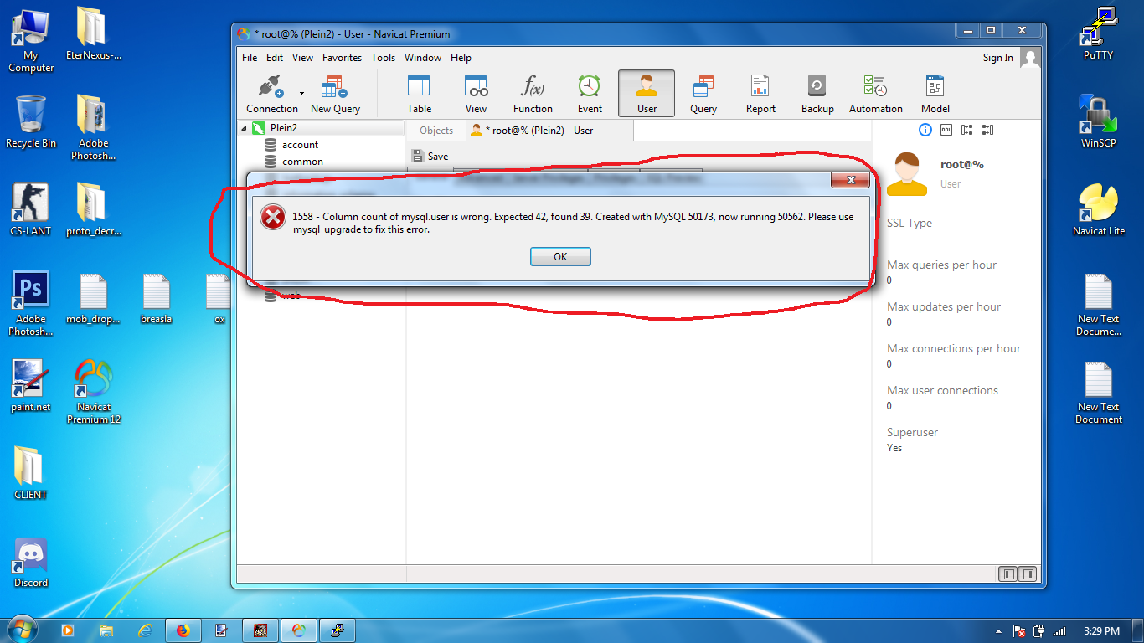
Task: Open the File menu
Action: 250,58
